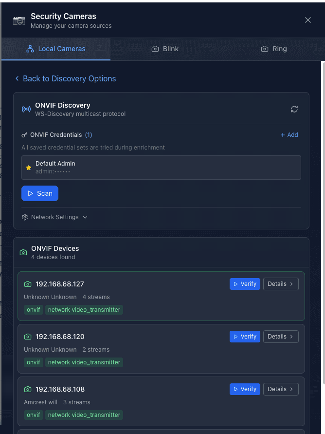Click the Security Cameras camera icon in header
The width and height of the screenshot is (325, 434).
point(19,20)
